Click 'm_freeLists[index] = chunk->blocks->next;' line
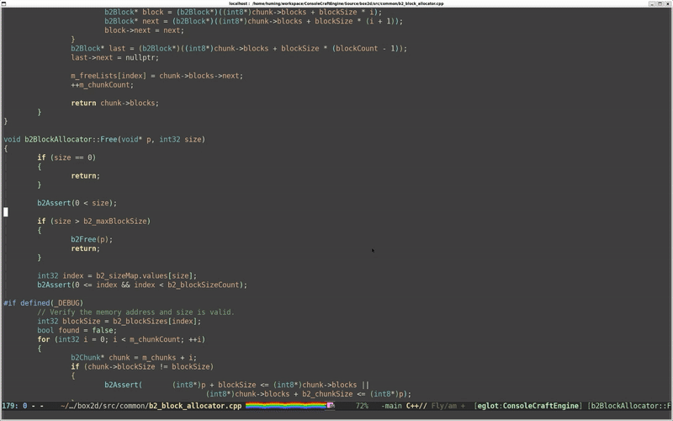The image size is (673, 421). click(x=156, y=76)
